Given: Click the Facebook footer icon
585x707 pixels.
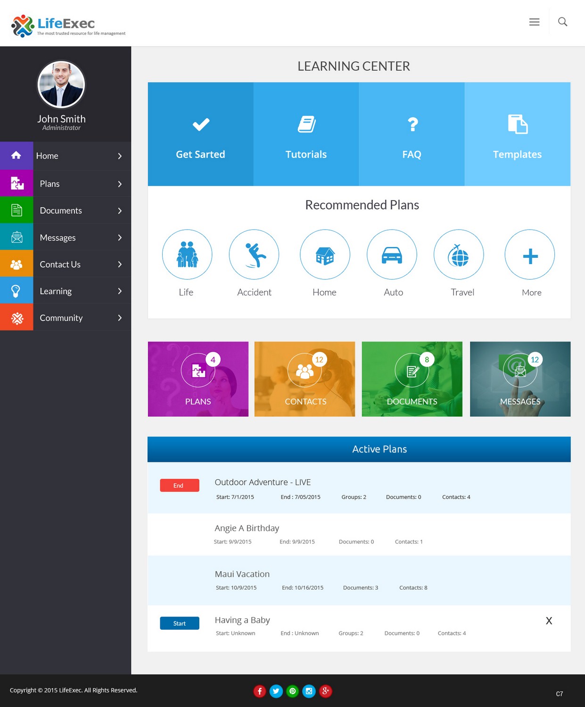Looking at the screenshot, I should pyautogui.click(x=260, y=691).
